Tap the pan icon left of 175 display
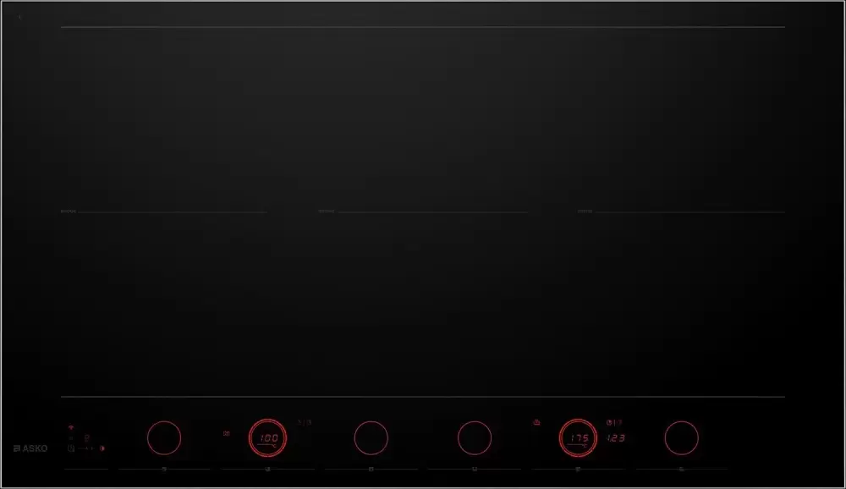Screen dimensions: 846x489 click(536, 423)
